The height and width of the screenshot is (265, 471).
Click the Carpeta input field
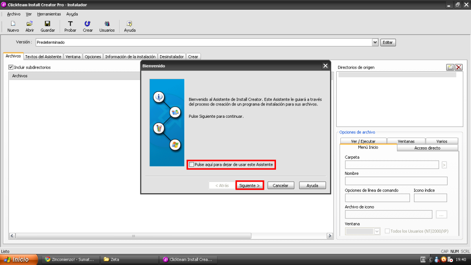(x=392, y=165)
